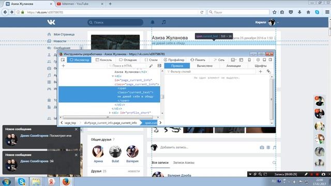Open the Сеть network tab
Viewport: 331px width, 186px height.
[x=219, y=60]
